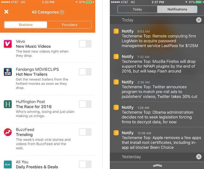Tap Notify icon on the 1:28 AM notification

click(116, 107)
